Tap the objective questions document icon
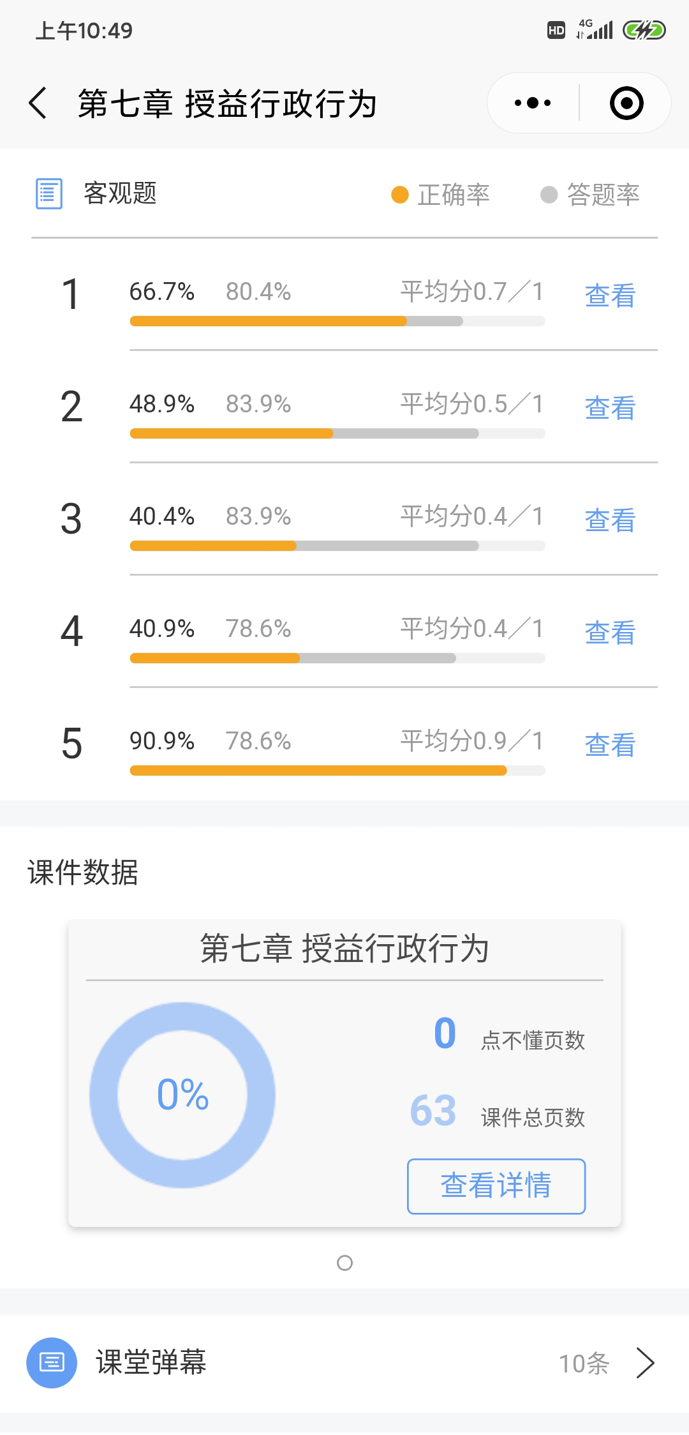 pyautogui.click(x=49, y=193)
